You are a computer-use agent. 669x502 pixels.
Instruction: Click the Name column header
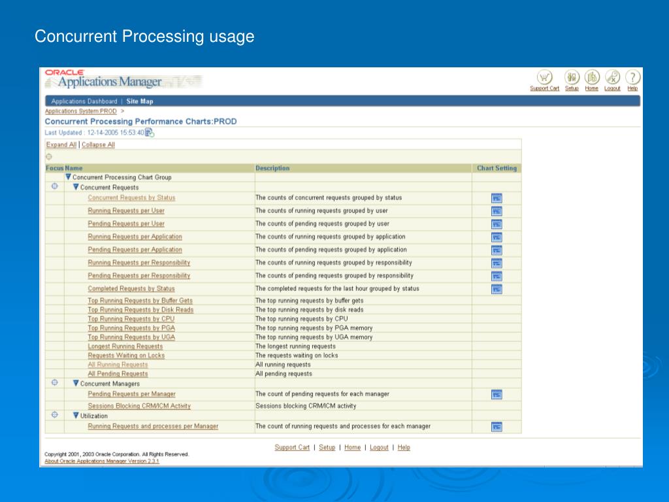click(74, 168)
